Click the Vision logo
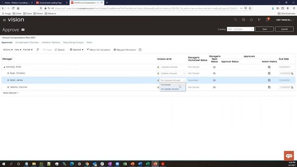 (16, 19)
